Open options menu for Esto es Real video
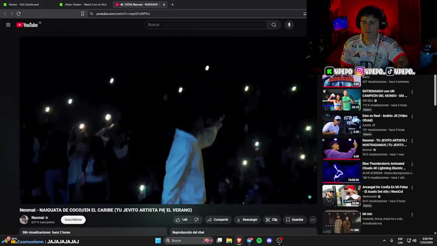 (412, 117)
